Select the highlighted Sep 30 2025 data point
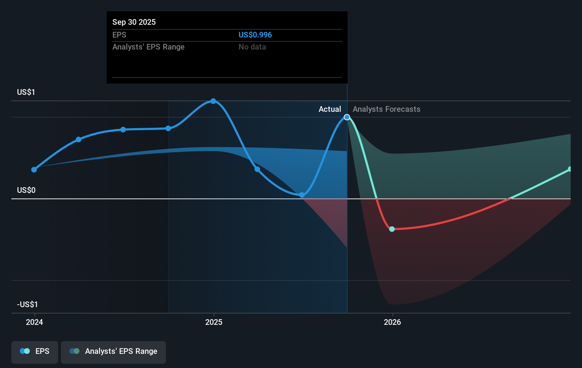Image resolution: width=582 pixels, height=368 pixels. pos(347,117)
